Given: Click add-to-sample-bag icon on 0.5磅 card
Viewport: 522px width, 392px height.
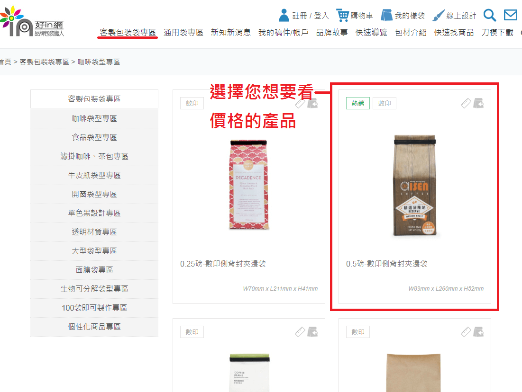Looking at the screenshot, I should pyautogui.click(x=478, y=103).
